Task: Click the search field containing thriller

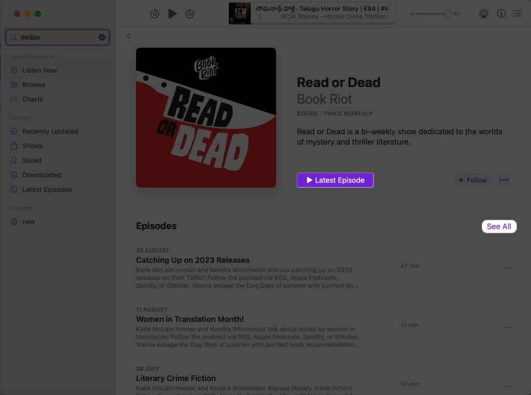Action: pyautogui.click(x=58, y=37)
